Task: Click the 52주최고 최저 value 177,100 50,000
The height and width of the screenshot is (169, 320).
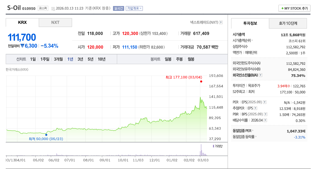Action: (293, 92)
